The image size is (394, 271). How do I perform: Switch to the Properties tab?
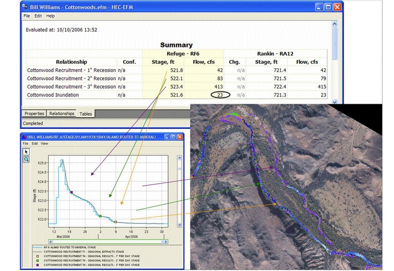(x=34, y=113)
